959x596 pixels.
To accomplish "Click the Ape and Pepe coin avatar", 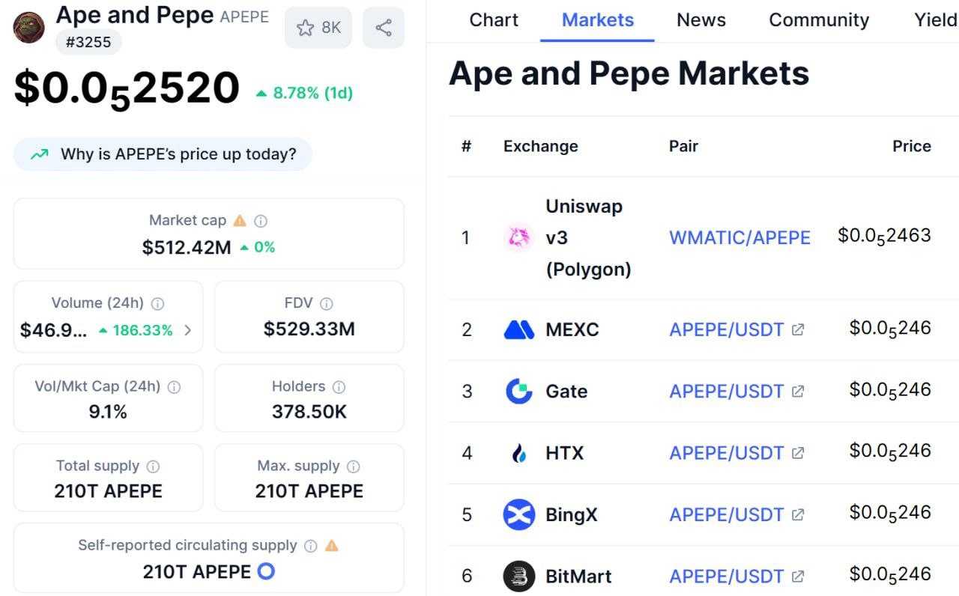I will click(x=29, y=28).
